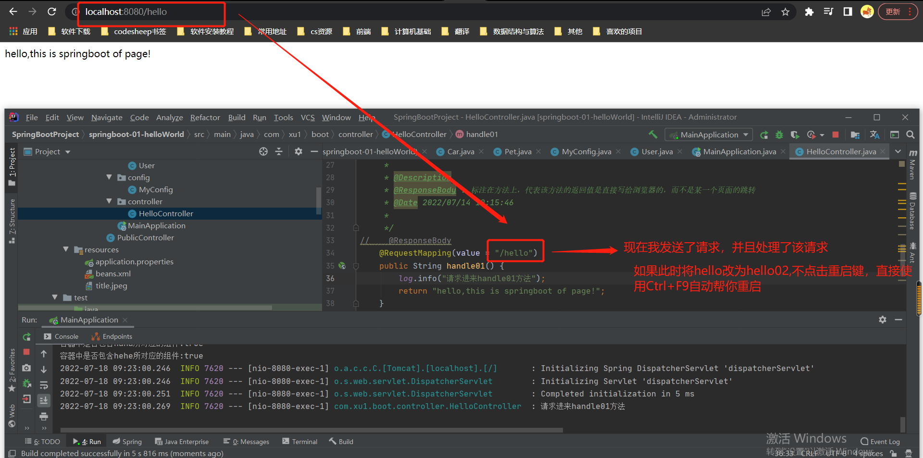Collapse the config folder in project tree
Image resolution: width=923 pixels, height=458 pixels.
click(x=109, y=177)
